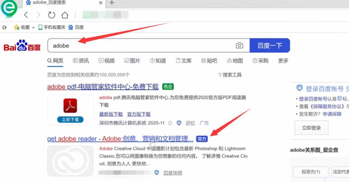This screenshot has width=349, height=182.
Task: Click the 百度一下 search button
Action: point(270,45)
